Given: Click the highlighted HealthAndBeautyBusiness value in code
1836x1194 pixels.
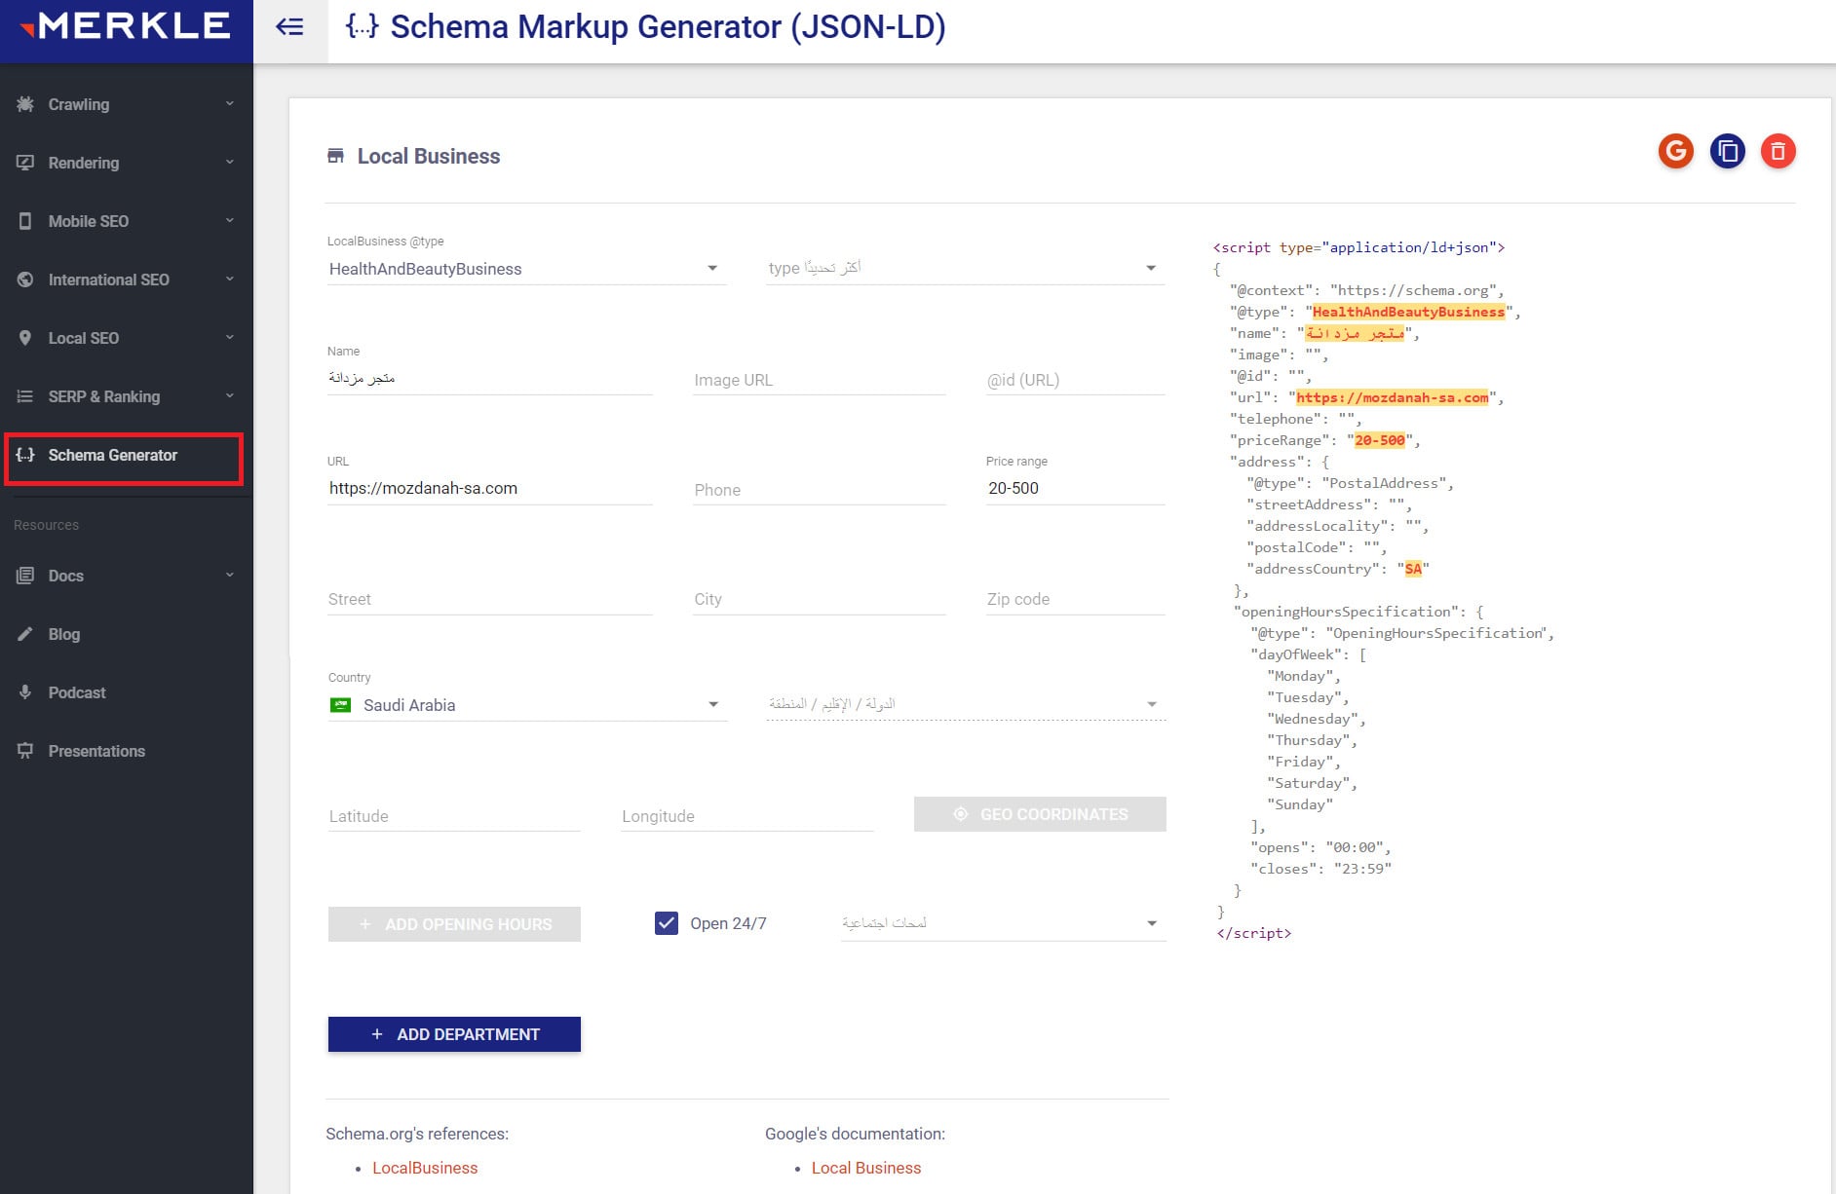Looking at the screenshot, I should pyautogui.click(x=1408, y=312).
